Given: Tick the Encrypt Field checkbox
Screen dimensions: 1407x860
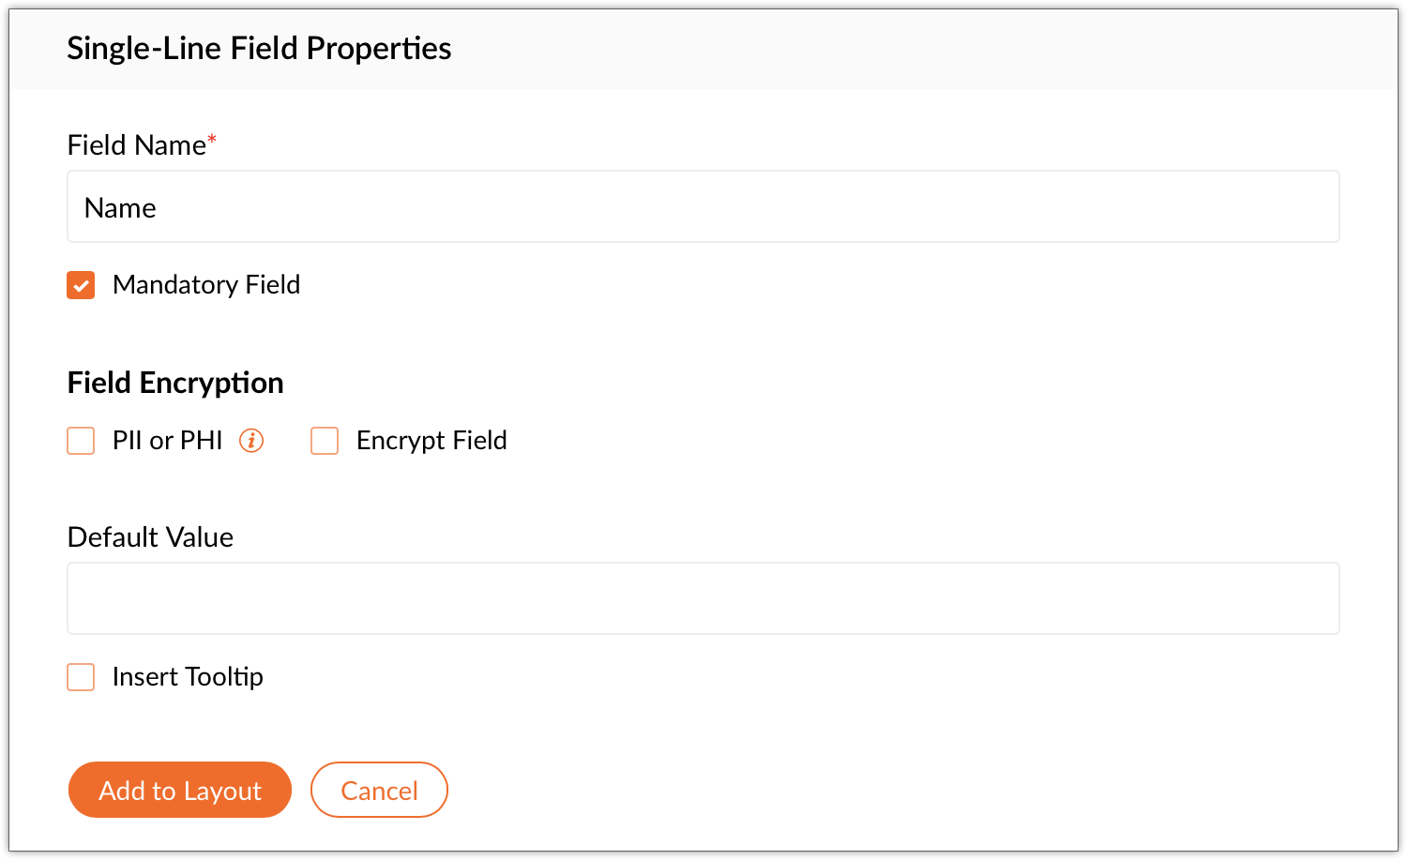Looking at the screenshot, I should pos(325,441).
